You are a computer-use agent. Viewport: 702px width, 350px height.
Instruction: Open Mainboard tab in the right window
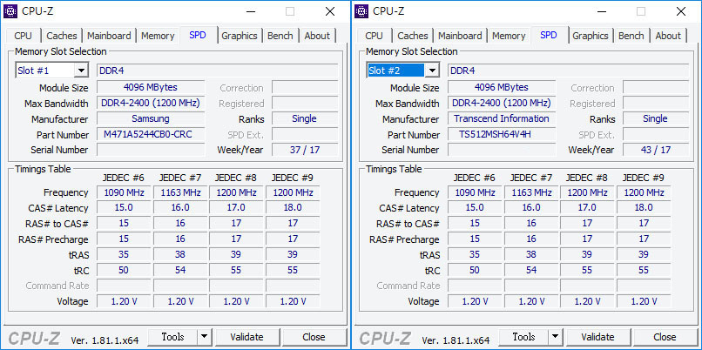460,36
